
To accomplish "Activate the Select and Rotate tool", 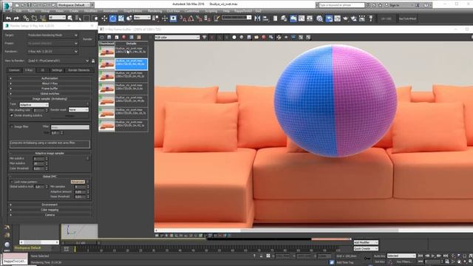I will point(112,18).
